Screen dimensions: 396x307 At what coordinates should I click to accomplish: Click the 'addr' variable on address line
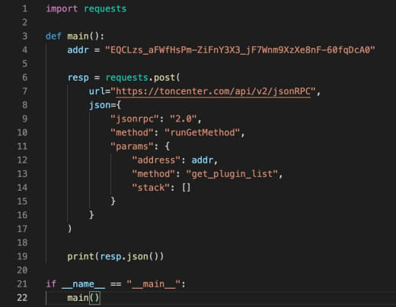tap(203, 160)
